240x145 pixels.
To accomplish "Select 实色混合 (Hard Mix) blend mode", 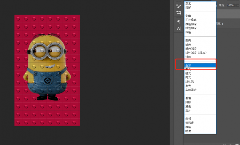I will pyautogui.click(x=191, y=90).
